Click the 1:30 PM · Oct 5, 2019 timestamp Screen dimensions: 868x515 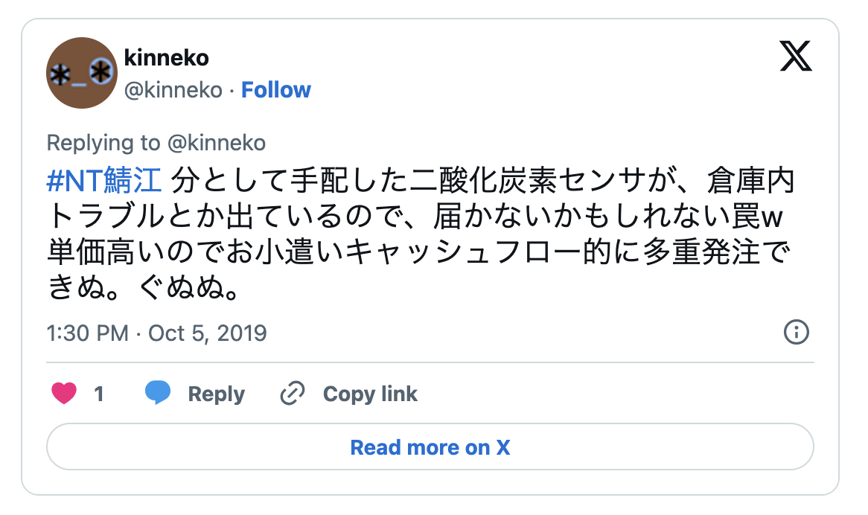pyautogui.click(x=156, y=332)
